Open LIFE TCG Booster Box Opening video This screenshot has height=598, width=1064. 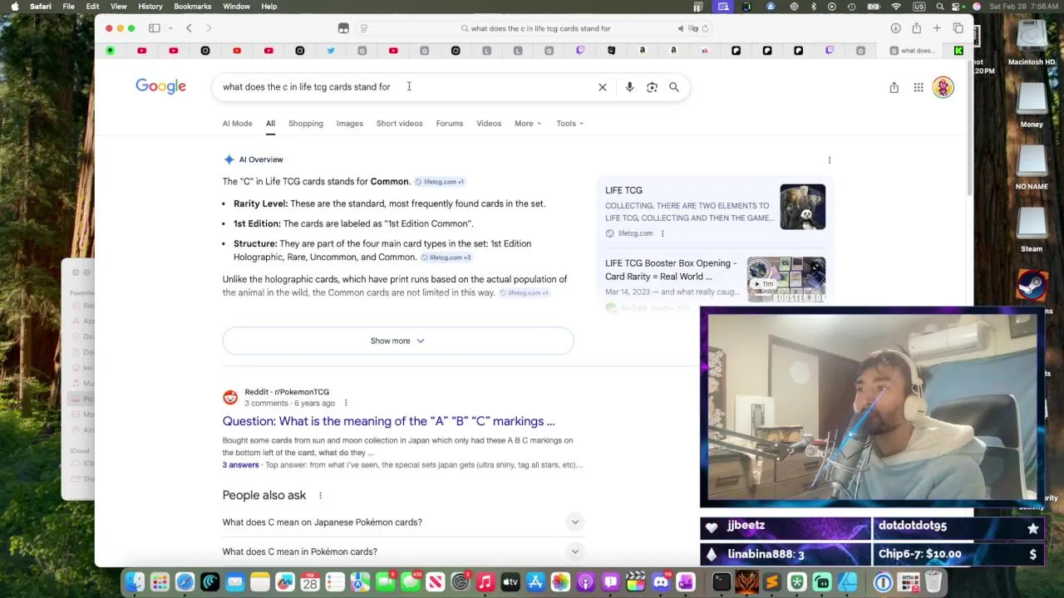672,270
